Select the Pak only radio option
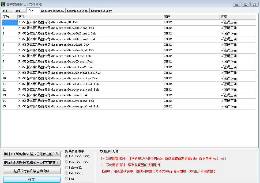Viewport: 260px width, 183px height. point(66,179)
